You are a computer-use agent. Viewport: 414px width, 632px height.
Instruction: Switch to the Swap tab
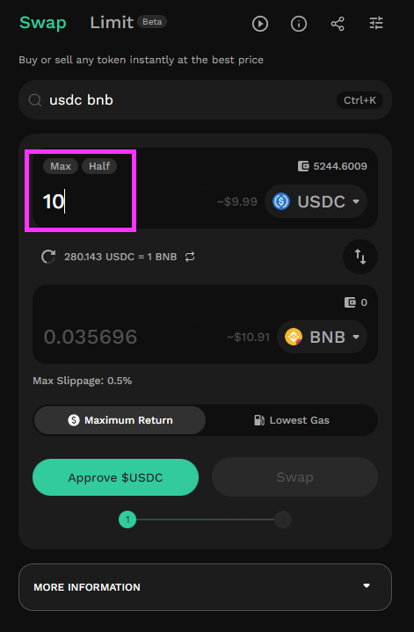(x=43, y=23)
